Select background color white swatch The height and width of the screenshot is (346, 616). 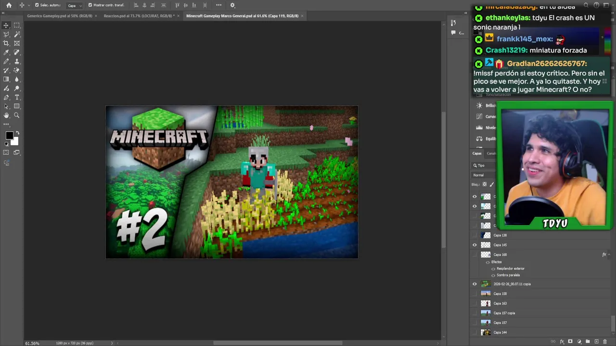15,142
